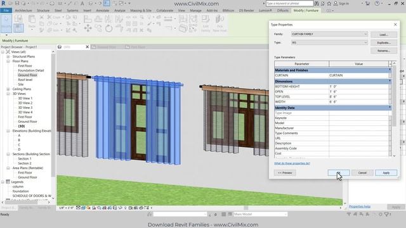
Task: Select the Modify tool in the ribbon
Action: click(x=6, y=23)
